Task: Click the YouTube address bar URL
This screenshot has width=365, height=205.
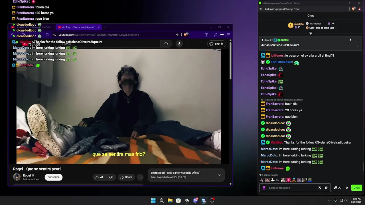Action: [99, 35]
